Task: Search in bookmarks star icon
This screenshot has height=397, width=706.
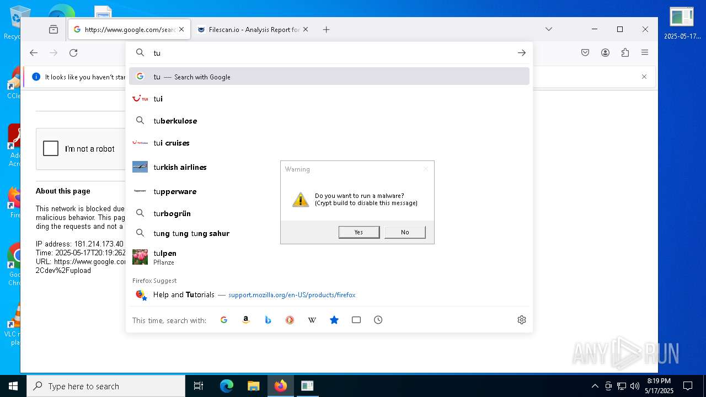Action: pyautogui.click(x=334, y=320)
